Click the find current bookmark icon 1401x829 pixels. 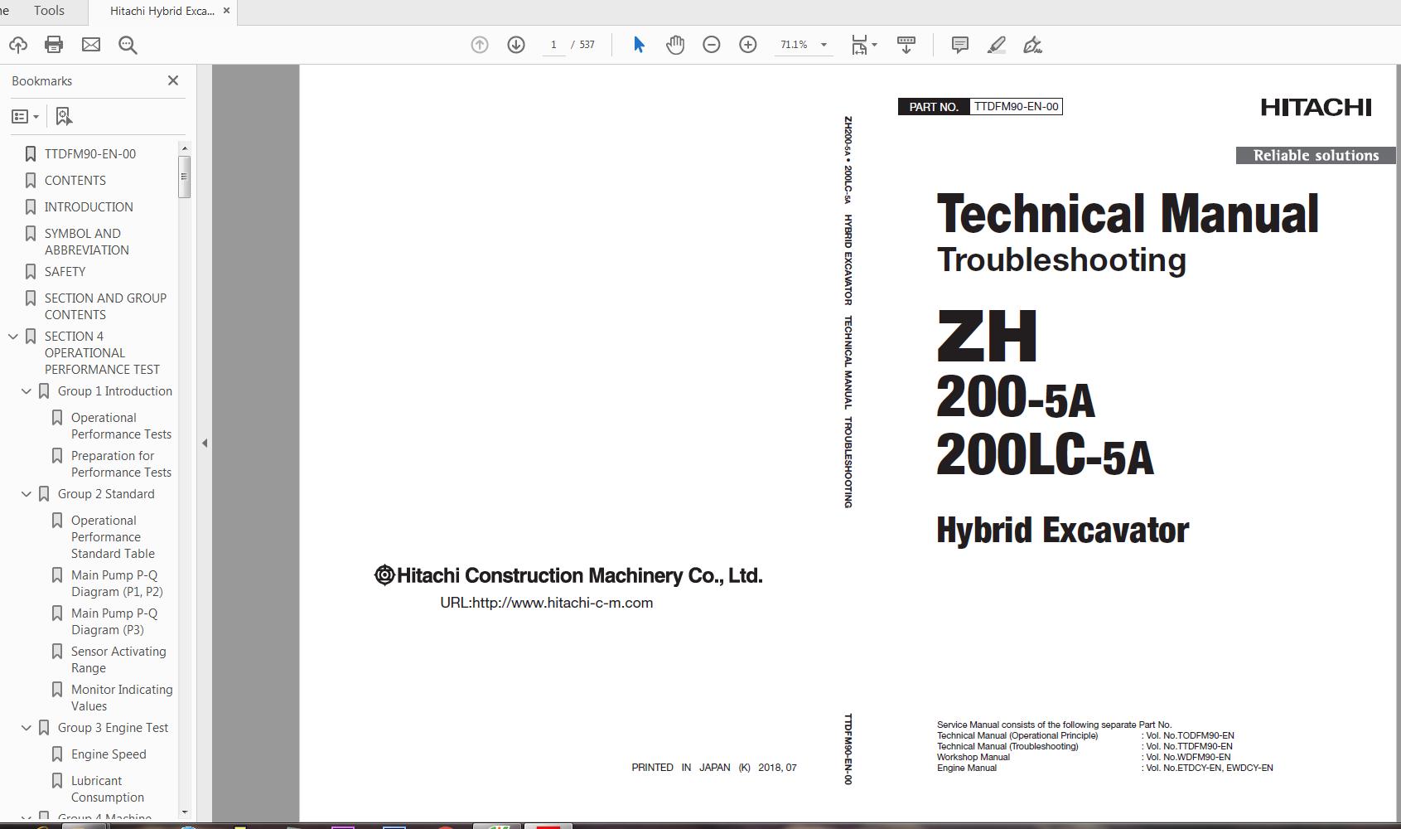click(x=64, y=117)
